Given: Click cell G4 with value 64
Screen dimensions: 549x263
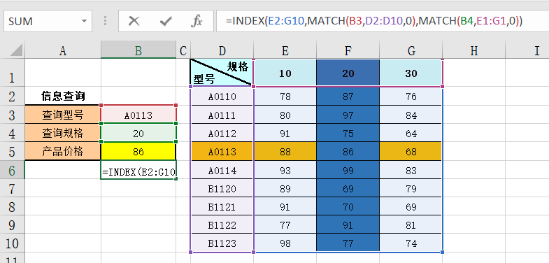Looking at the screenshot, I should [411, 133].
